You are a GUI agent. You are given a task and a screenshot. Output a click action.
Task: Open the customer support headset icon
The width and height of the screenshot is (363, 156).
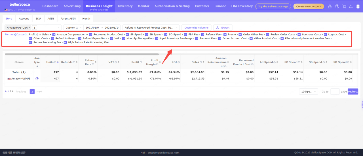[x=330, y=6]
